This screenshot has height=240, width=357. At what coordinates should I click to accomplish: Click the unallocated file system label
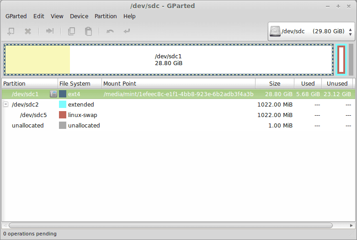84,125
